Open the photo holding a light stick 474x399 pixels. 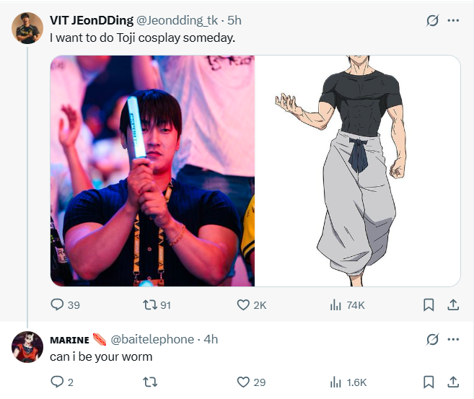152,171
